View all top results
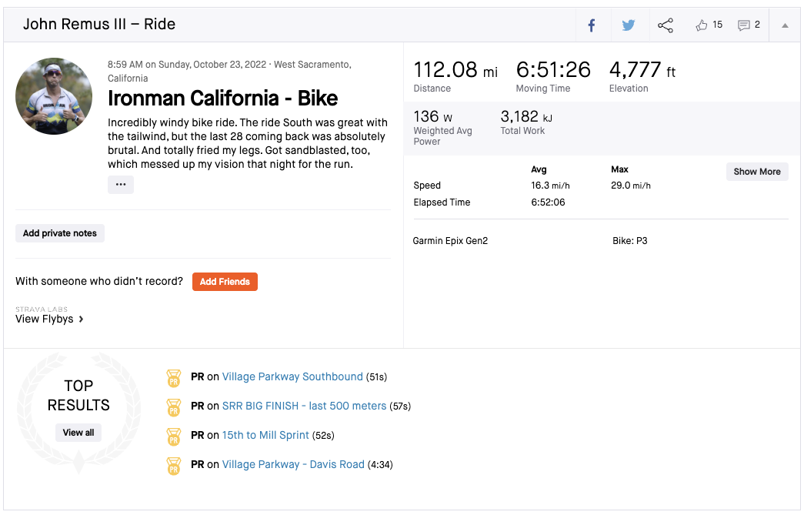This screenshot has width=804, height=515. coord(78,433)
